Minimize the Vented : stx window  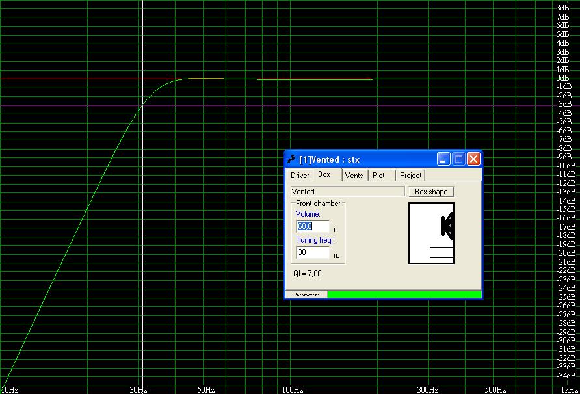pyautogui.click(x=443, y=159)
